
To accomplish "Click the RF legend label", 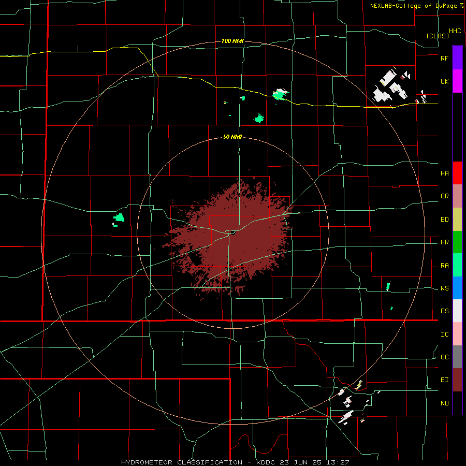I will [x=444, y=58].
